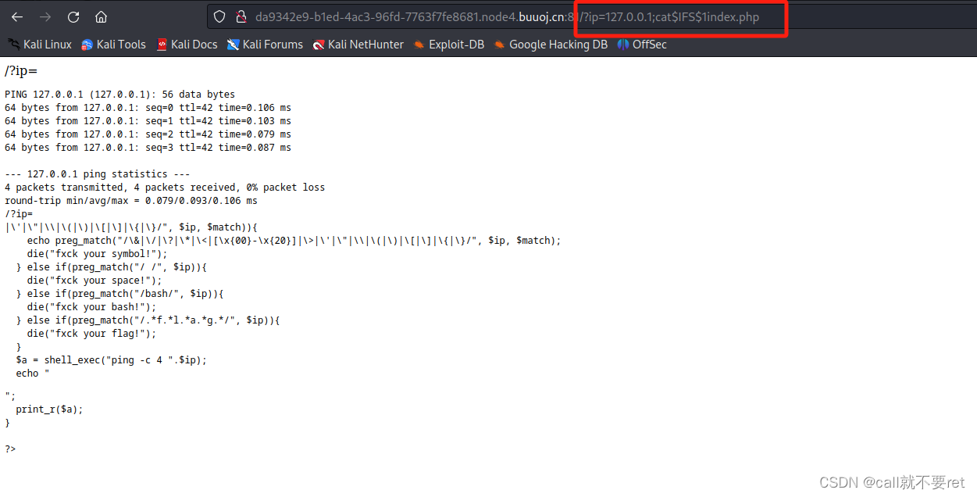This screenshot has height=497, width=977.
Task: Open site security info via the padlock icon
Action: (240, 16)
